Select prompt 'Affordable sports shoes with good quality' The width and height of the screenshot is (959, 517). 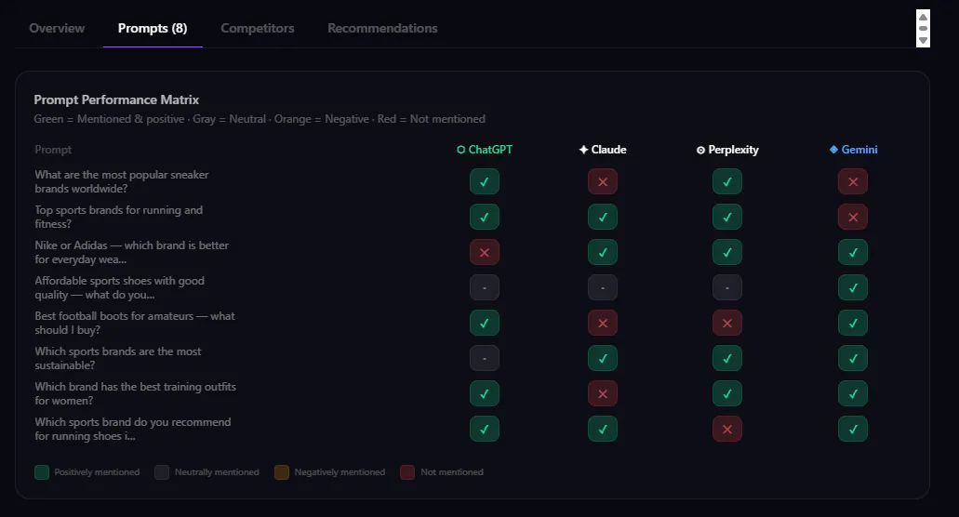coord(119,288)
